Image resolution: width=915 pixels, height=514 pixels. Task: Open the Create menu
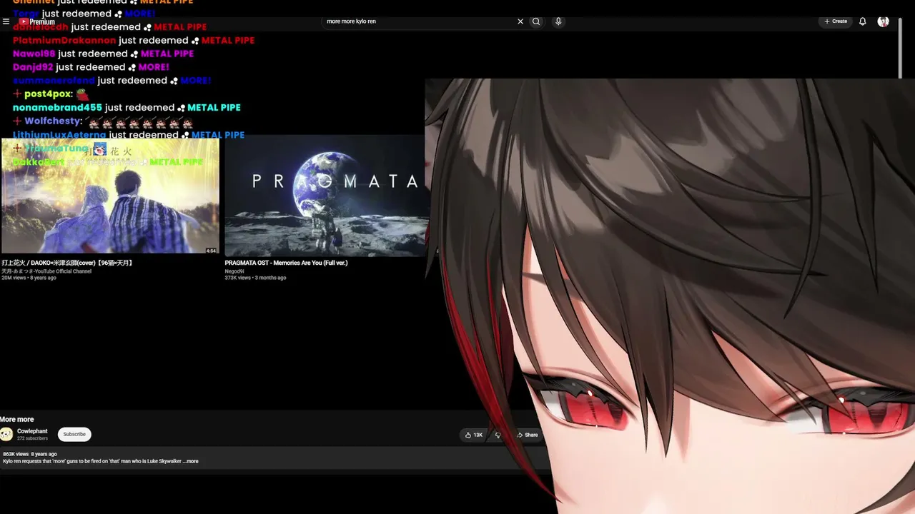tap(835, 21)
